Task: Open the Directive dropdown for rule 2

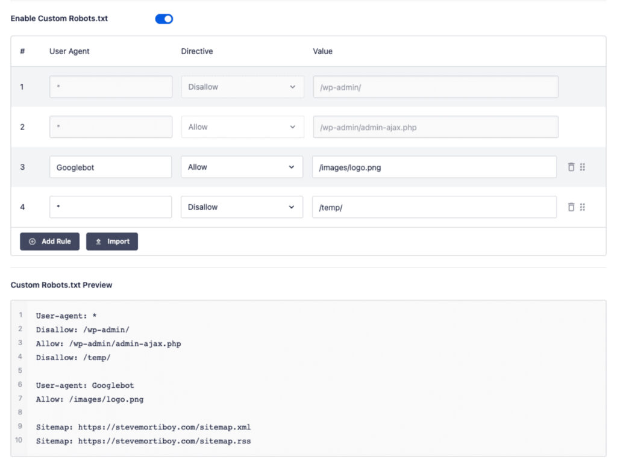Action: pos(242,126)
